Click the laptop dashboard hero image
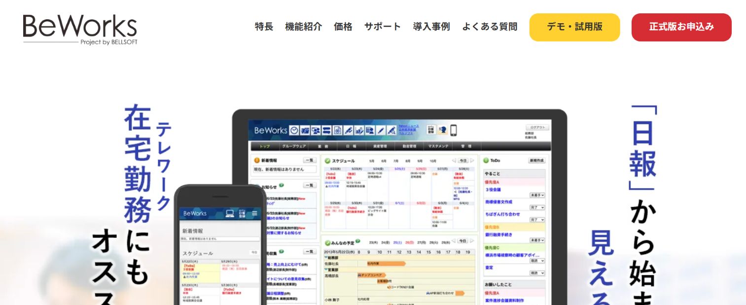This screenshot has width=746, height=305. [x=399, y=207]
